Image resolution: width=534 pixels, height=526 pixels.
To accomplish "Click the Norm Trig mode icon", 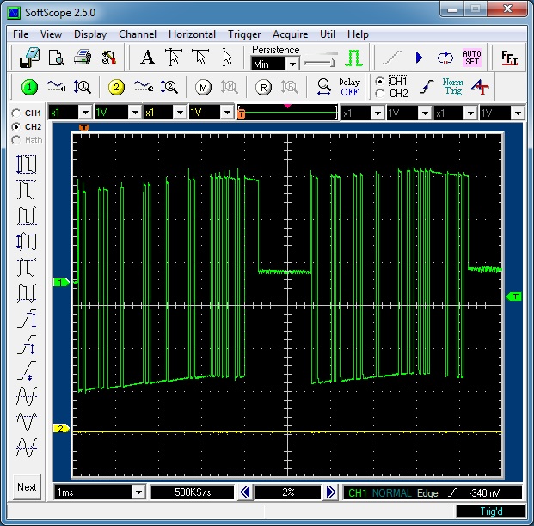I will 452,87.
